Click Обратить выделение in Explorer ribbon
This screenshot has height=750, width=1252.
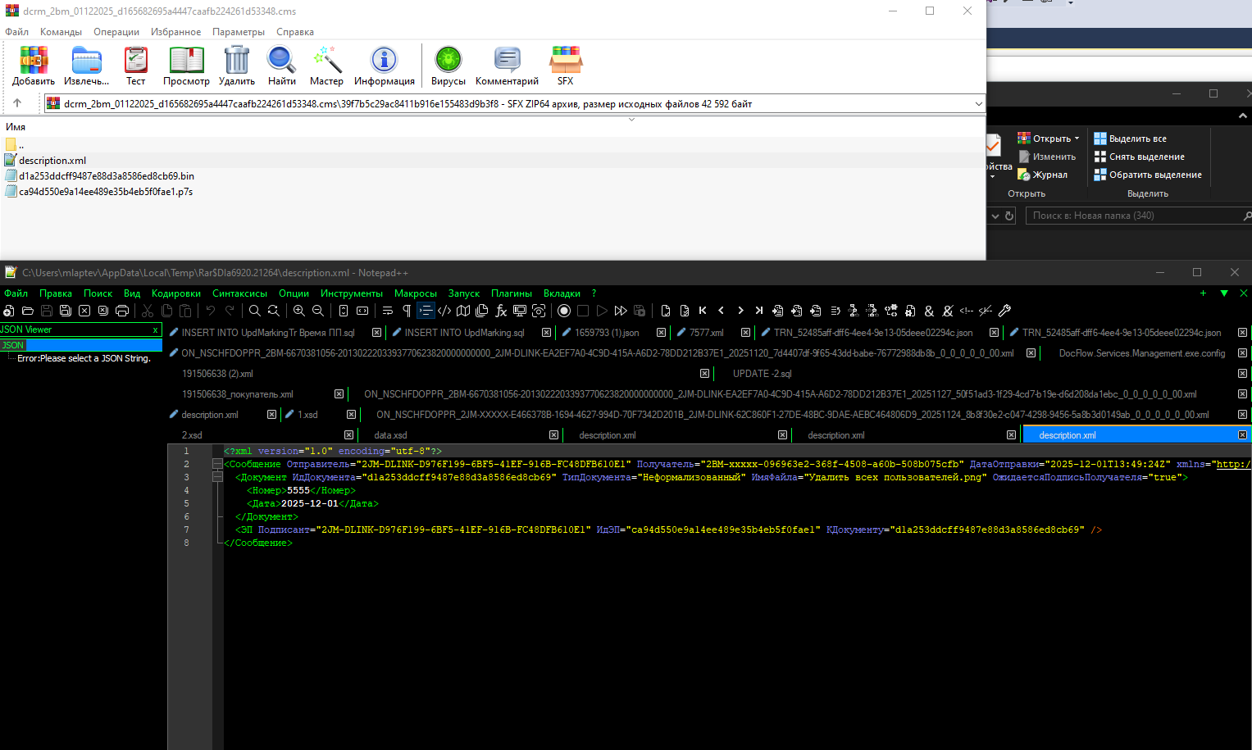tap(1148, 175)
